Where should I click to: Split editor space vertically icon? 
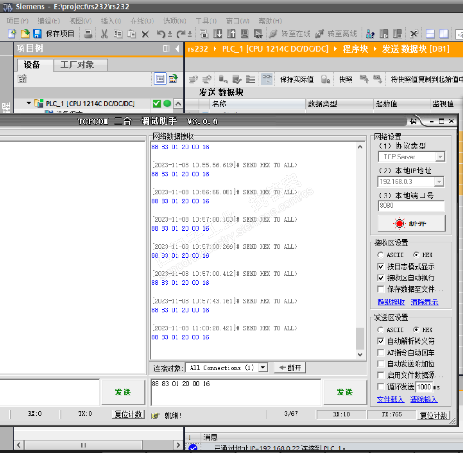tap(444, 34)
